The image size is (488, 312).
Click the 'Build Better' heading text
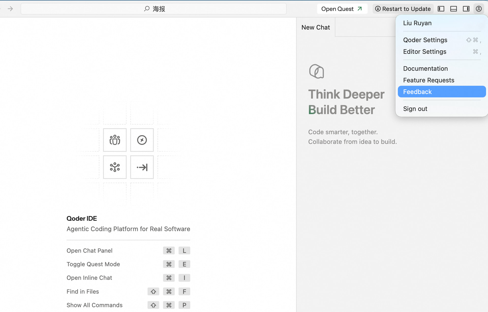coord(341,110)
